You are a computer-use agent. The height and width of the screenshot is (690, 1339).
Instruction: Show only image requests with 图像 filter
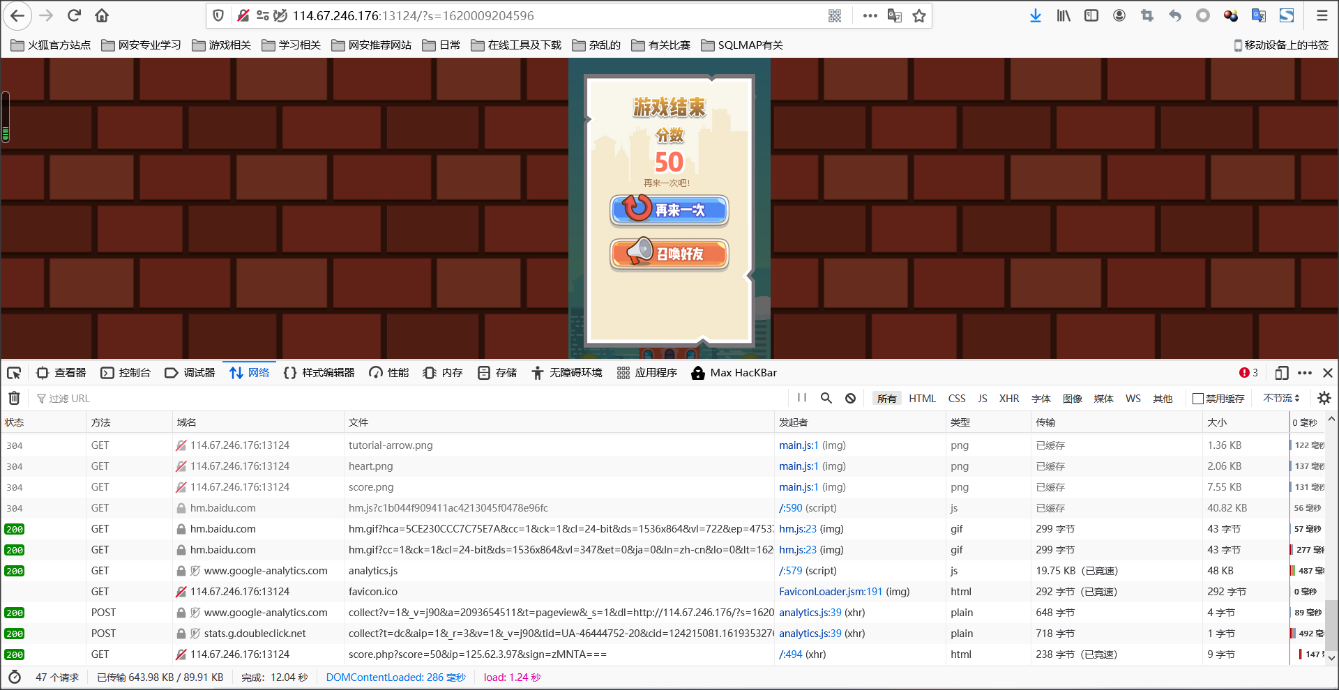[1073, 398]
